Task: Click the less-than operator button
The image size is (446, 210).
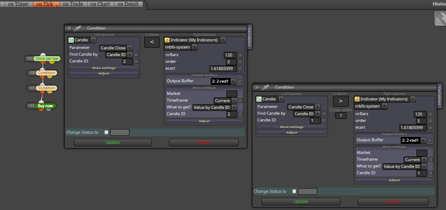Action: pos(152,42)
